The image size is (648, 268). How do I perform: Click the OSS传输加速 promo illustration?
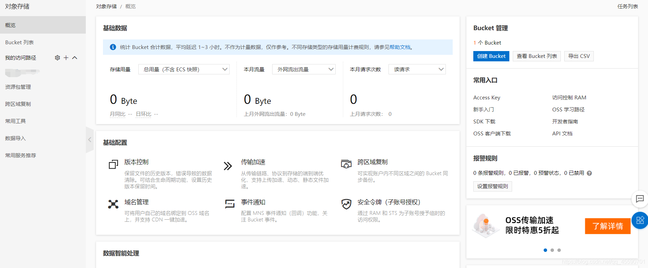[x=486, y=226]
